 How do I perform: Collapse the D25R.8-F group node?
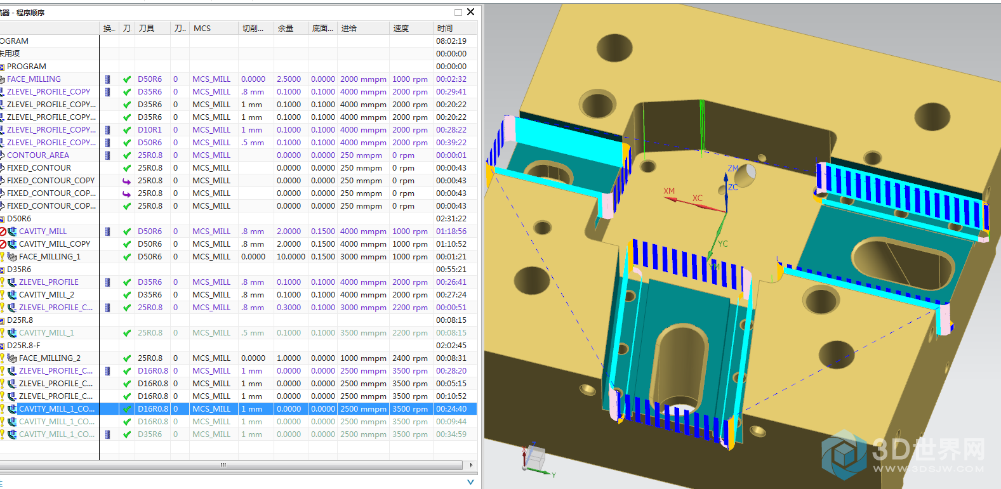pos(2,346)
